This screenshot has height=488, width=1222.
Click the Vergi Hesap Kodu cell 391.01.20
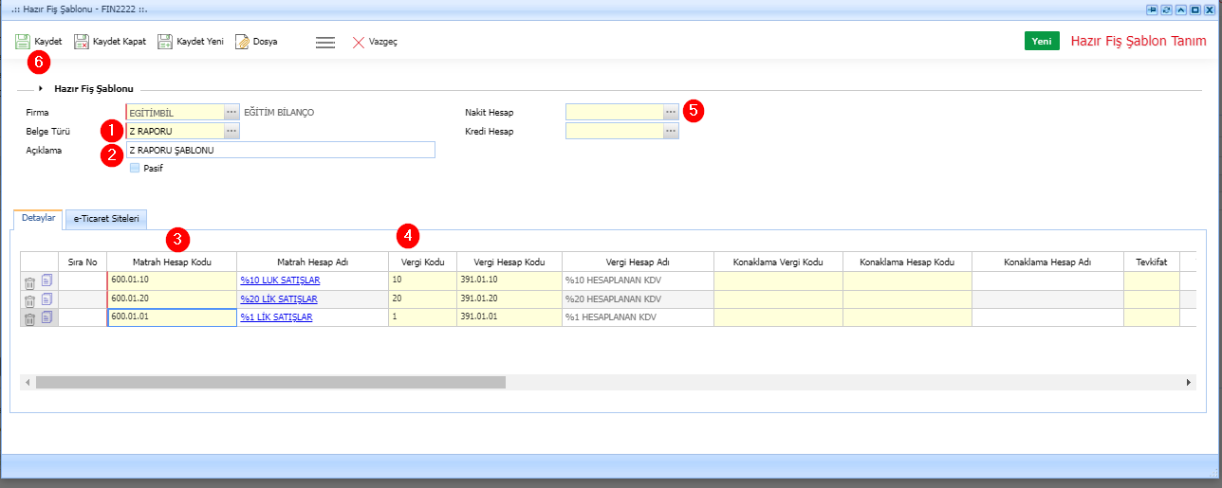[509, 298]
